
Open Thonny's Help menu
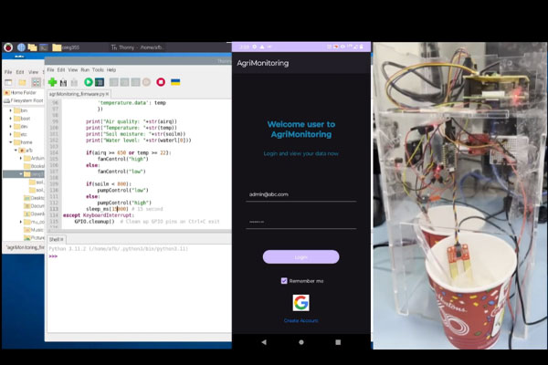coord(111,70)
